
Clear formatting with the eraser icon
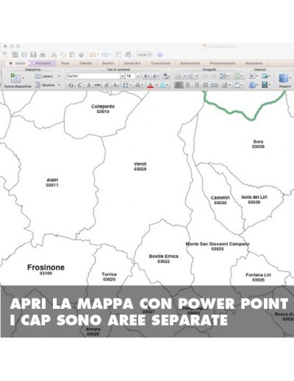[x=165, y=76]
